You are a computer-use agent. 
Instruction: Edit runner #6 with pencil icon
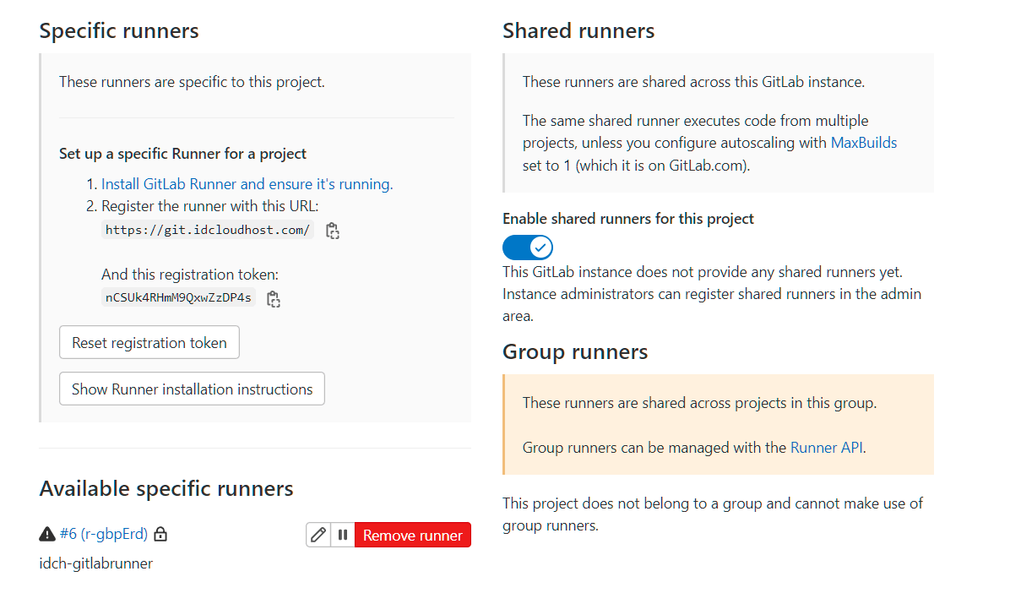click(x=318, y=535)
